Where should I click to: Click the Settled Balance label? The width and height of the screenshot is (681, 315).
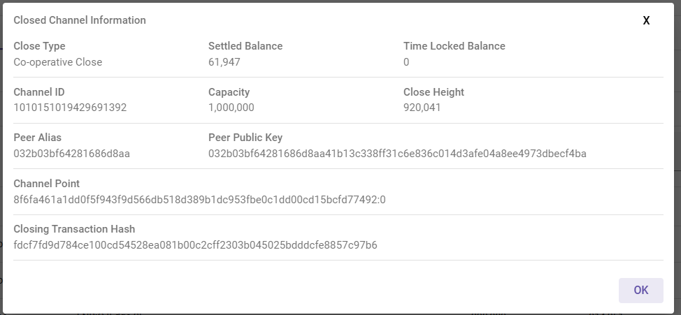(245, 46)
